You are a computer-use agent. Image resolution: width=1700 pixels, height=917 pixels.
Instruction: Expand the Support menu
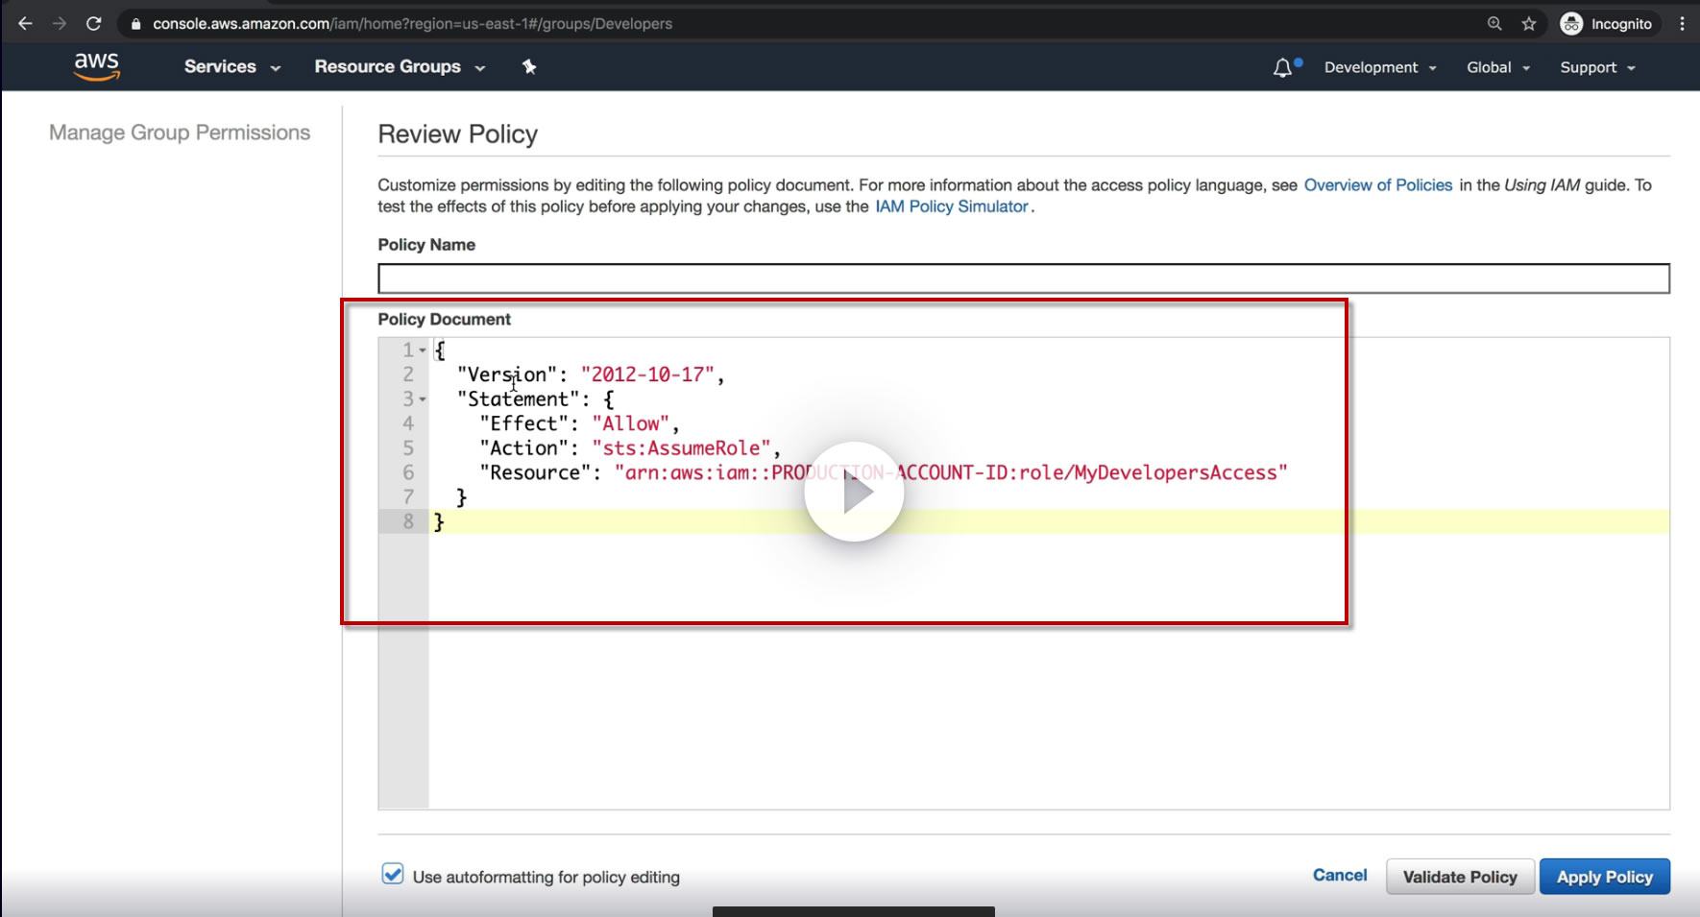1597,67
